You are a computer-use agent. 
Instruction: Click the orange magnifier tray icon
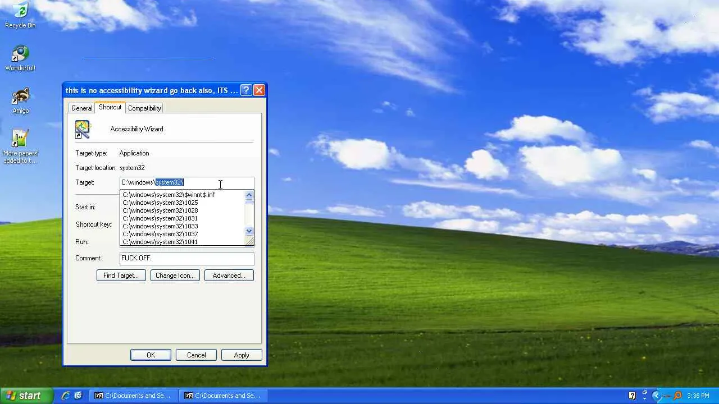677,396
